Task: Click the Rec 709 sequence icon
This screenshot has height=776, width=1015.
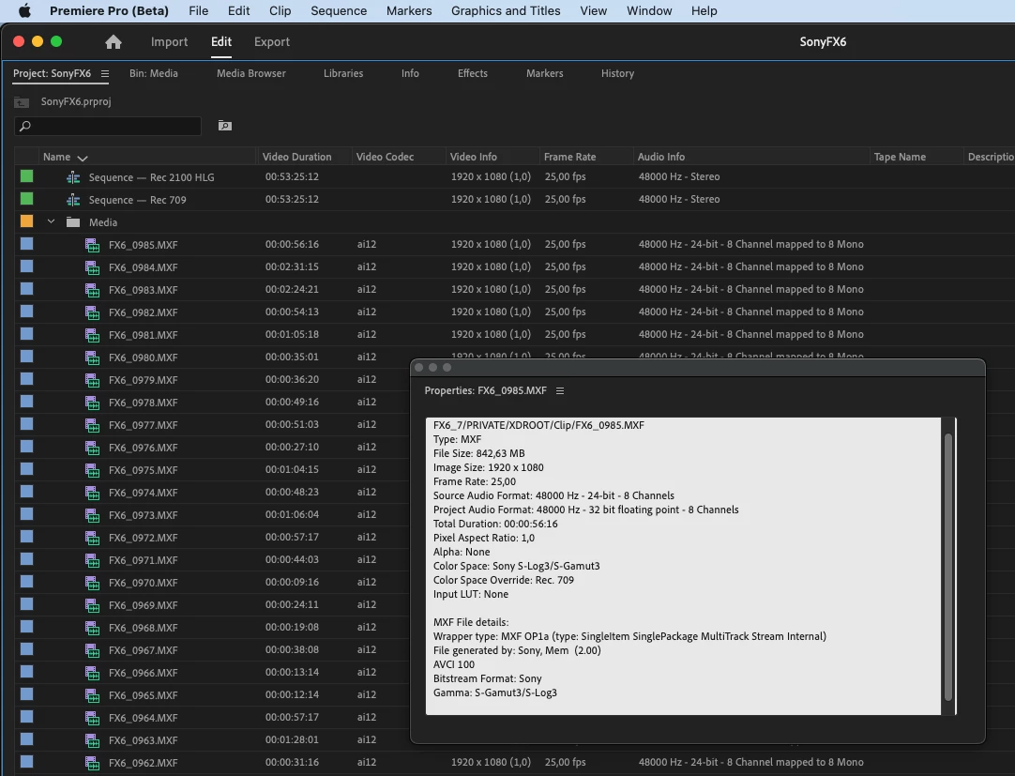Action: click(74, 200)
